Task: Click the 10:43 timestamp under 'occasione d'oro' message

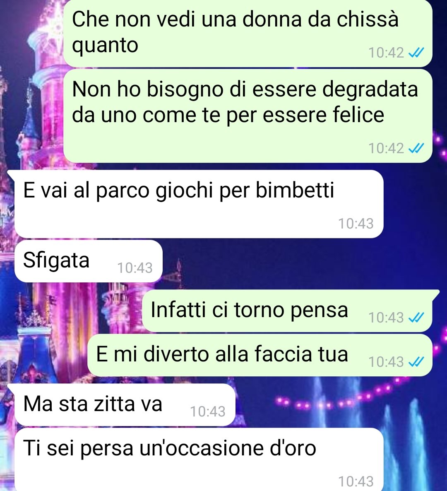Action: pyautogui.click(x=356, y=481)
